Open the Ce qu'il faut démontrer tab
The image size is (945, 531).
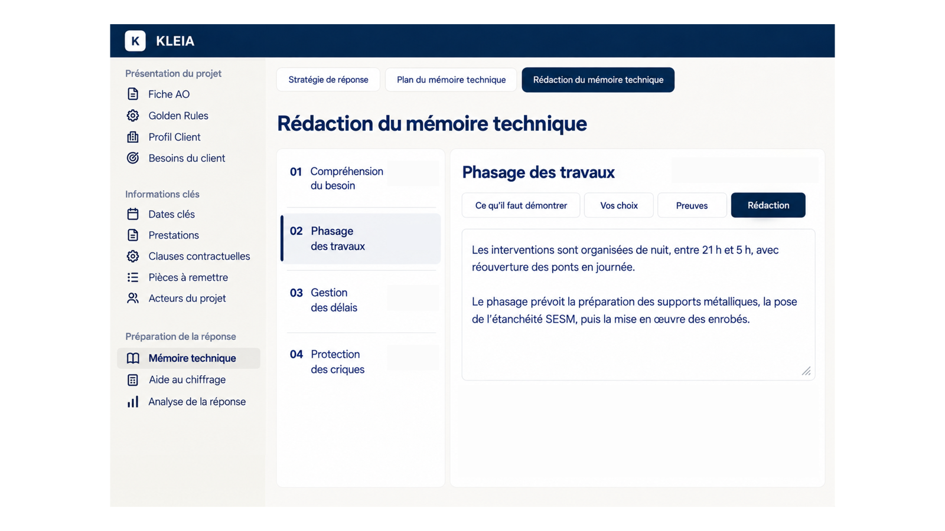tap(521, 205)
